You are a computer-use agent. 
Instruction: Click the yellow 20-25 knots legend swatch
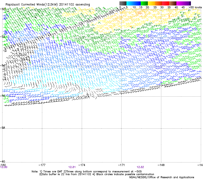(151, 3)
